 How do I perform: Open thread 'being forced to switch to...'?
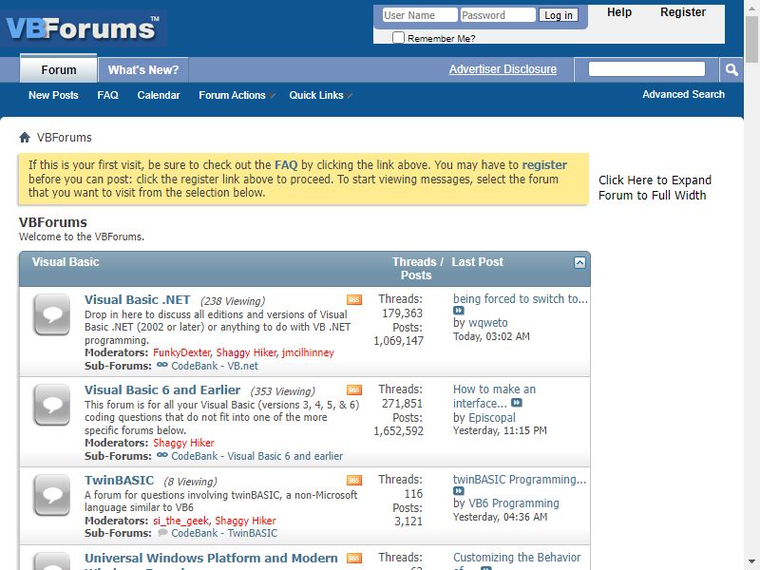click(x=520, y=299)
